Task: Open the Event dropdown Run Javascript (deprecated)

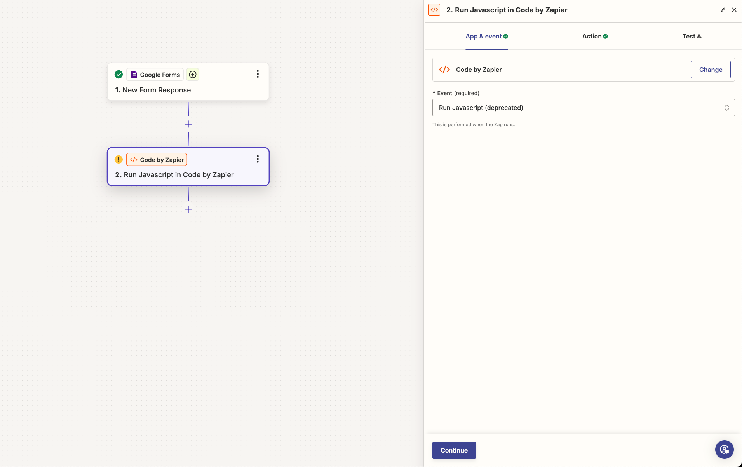Action: [583, 108]
